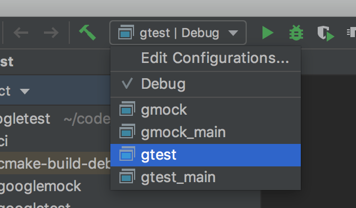Open the googlemock folder in project tree

tap(41, 186)
